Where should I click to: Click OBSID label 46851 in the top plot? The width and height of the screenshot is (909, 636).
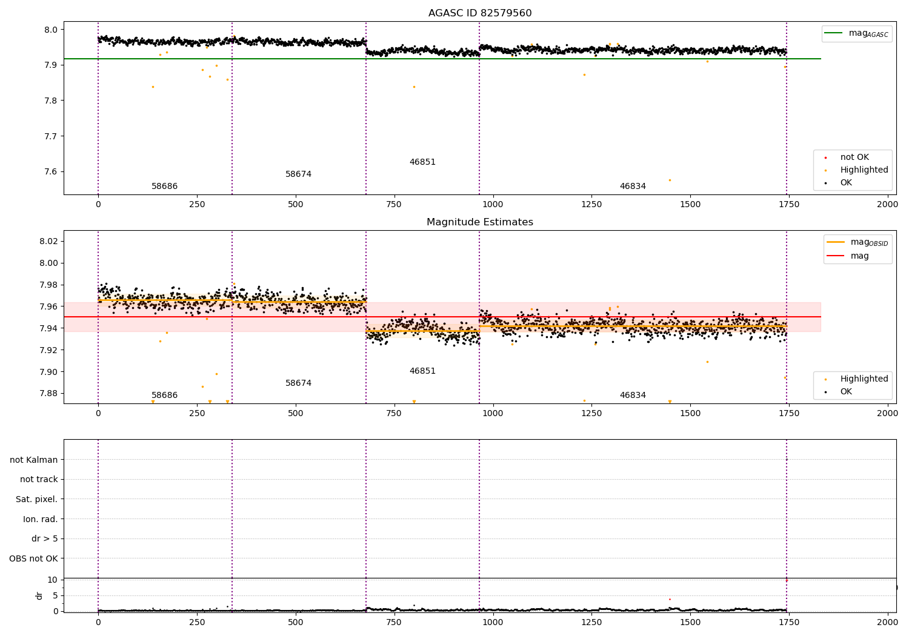point(422,162)
